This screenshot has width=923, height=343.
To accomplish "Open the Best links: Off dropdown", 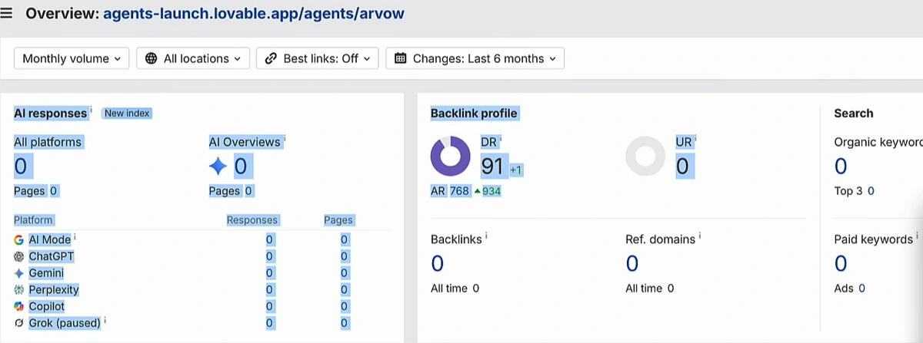I will (317, 58).
